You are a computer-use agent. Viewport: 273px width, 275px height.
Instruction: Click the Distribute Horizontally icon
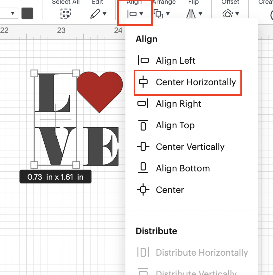[143, 253]
